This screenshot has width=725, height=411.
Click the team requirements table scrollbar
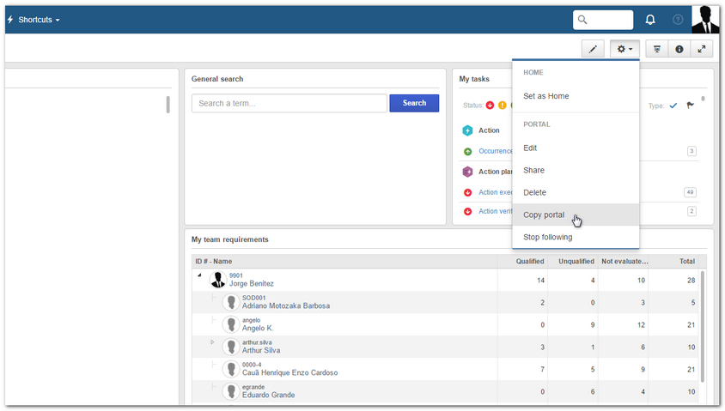coord(703,327)
